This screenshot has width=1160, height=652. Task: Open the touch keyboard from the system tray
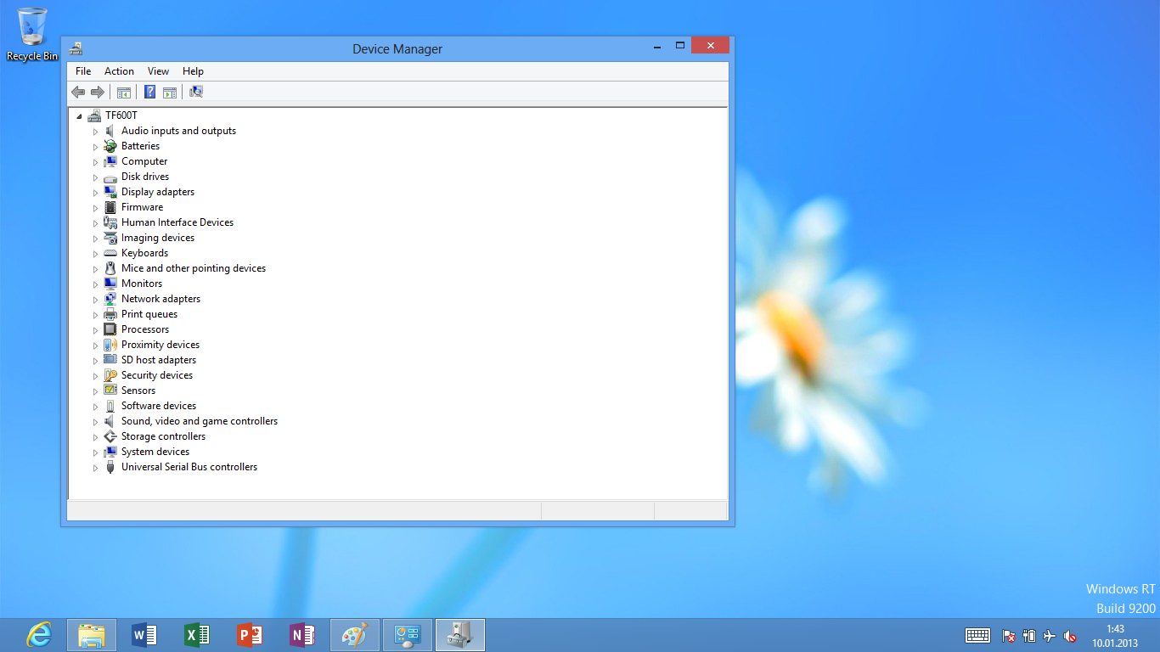(x=977, y=635)
